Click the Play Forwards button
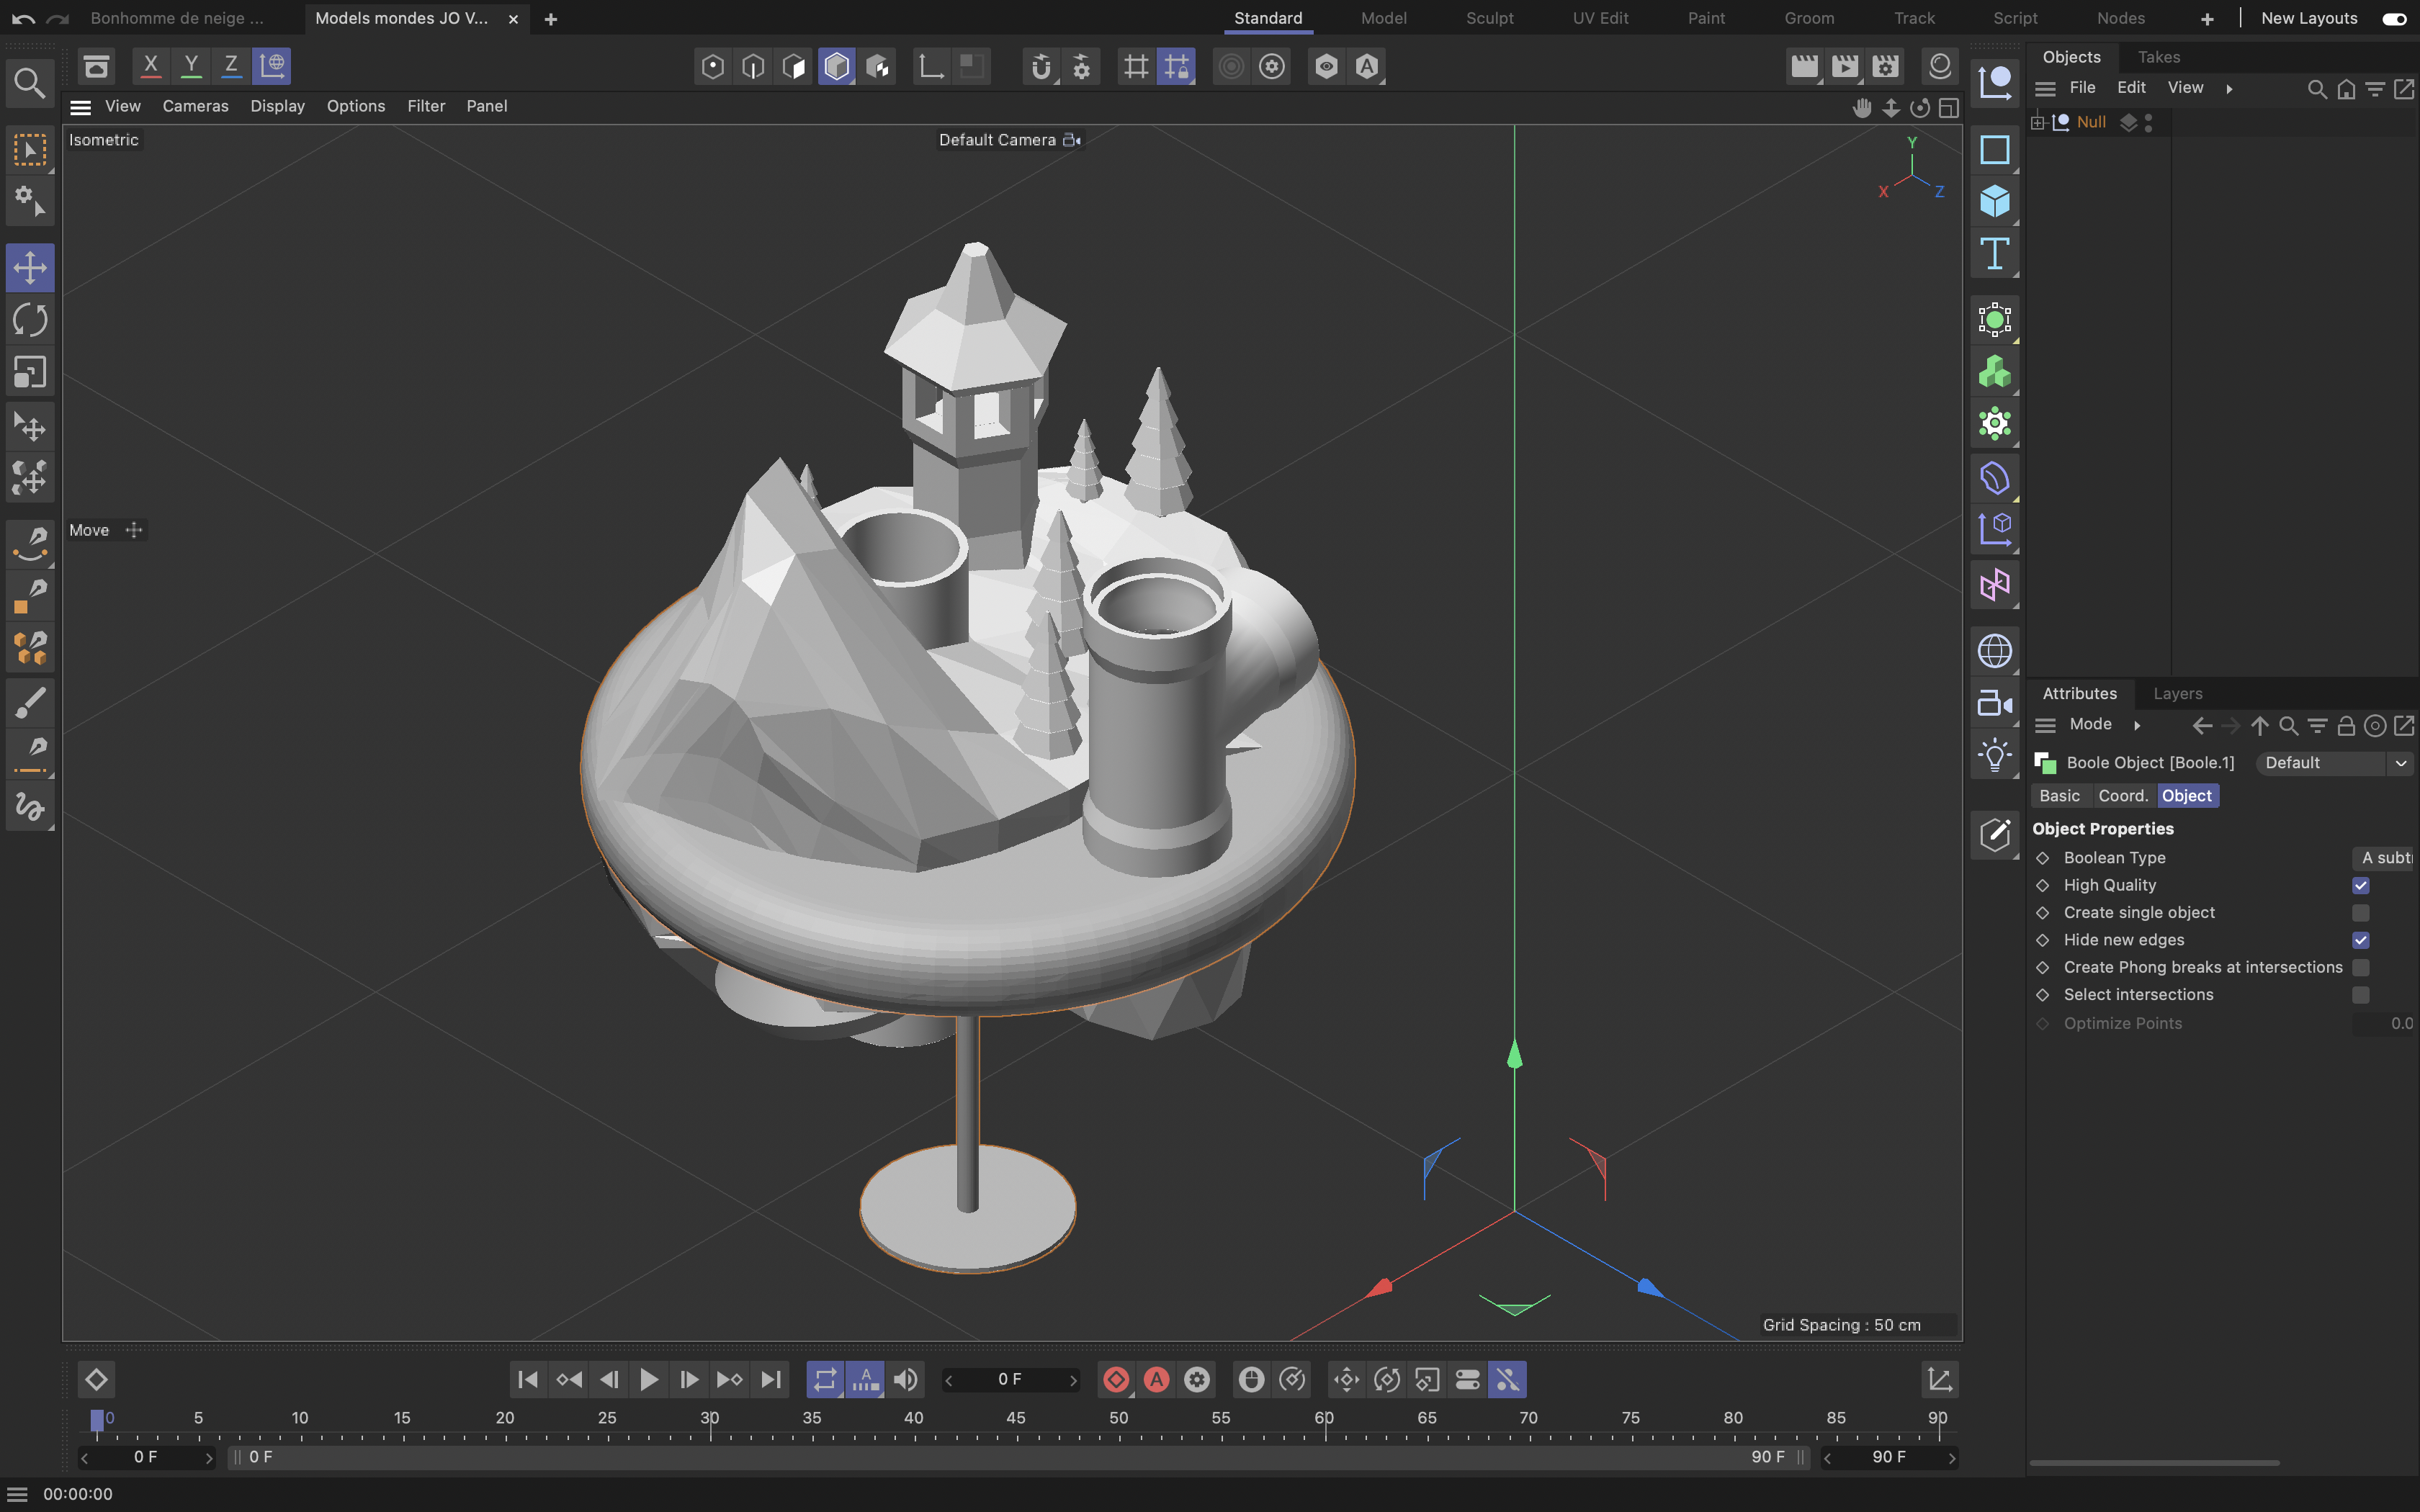This screenshot has height=1512, width=2420. pyautogui.click(x=648, y=1380)
